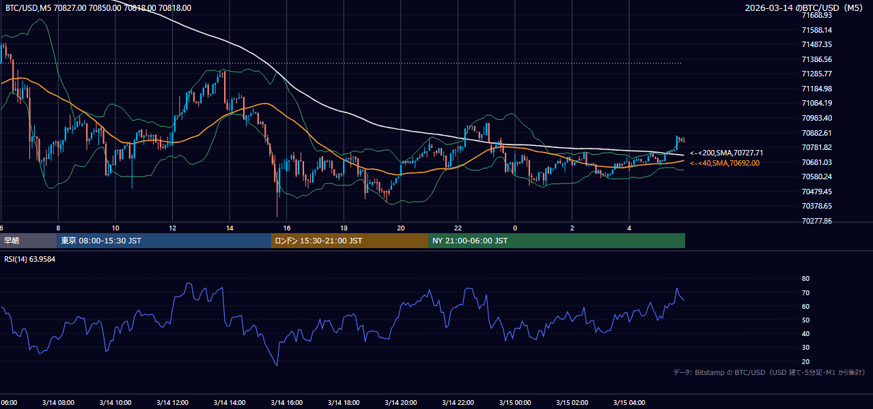Click the RSI(14) 63.9584 indicator label

pyautogui.click(x=30, y=259)
